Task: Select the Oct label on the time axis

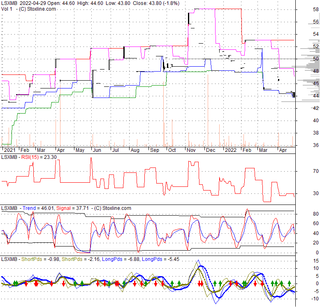Action: 172,151
